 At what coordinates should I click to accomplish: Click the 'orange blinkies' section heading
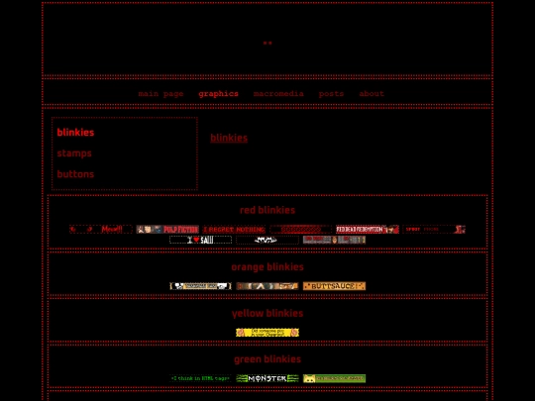(x=267, y=267)
